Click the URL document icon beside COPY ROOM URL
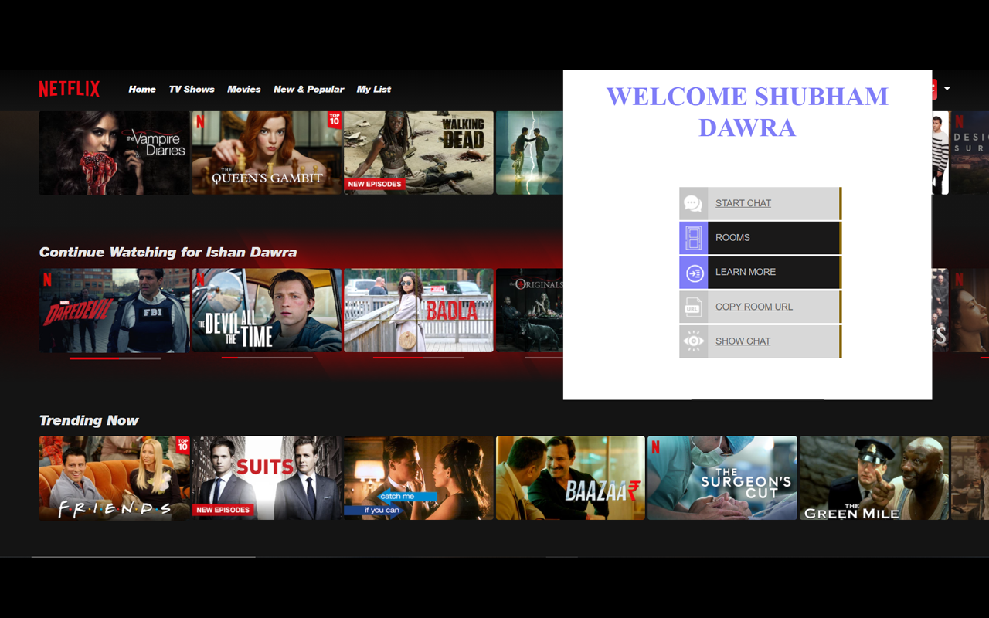 (693, 307)
